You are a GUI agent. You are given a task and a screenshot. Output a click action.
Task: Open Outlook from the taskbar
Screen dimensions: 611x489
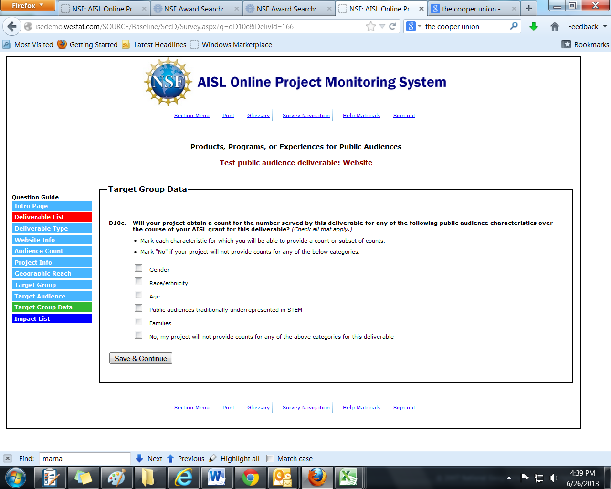coord(283,478)
